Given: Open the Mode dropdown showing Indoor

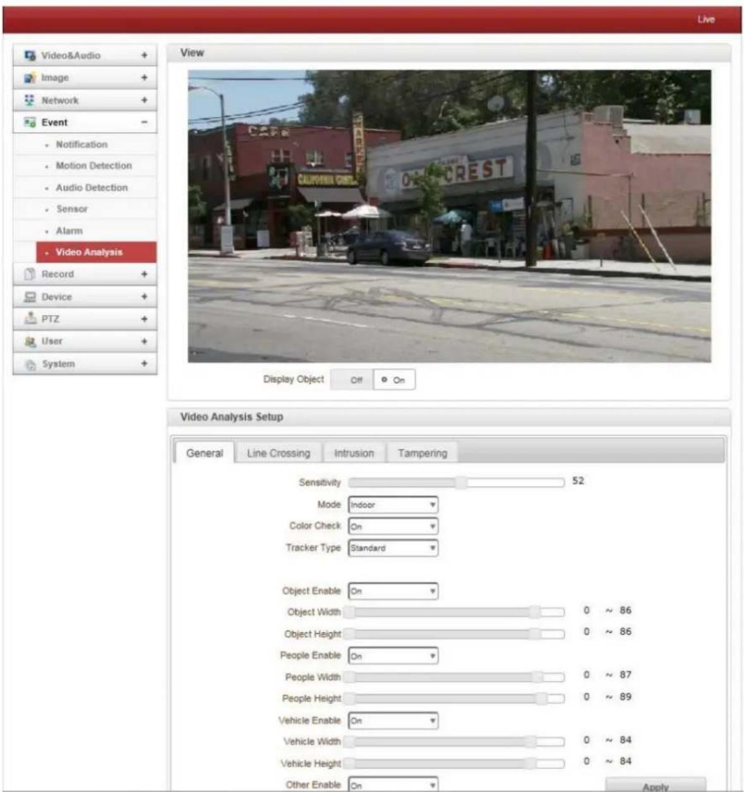Looking at the screenshot, I should pyautogui.click(x=393, y=505).
